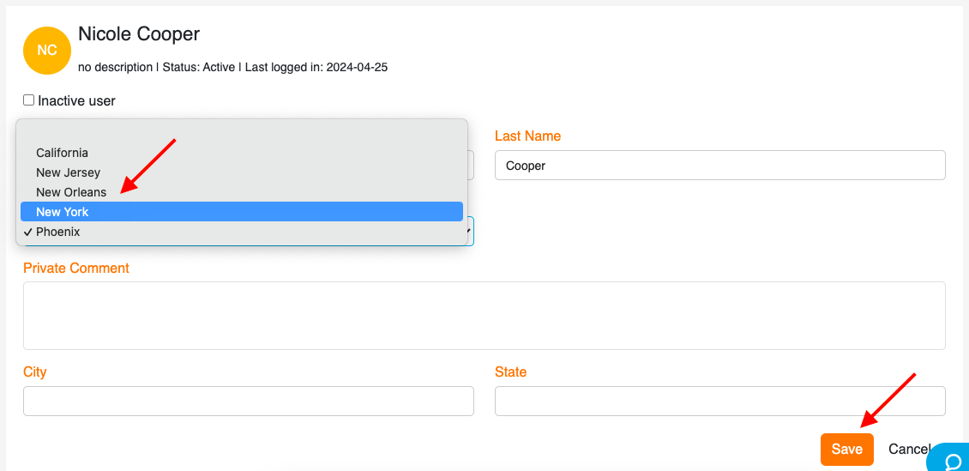Image resolution: width=969 pixels, height=471 pixels.
Task: Select the blank top dropdown option
Action: pyautogui.click(x=242, y=133)
